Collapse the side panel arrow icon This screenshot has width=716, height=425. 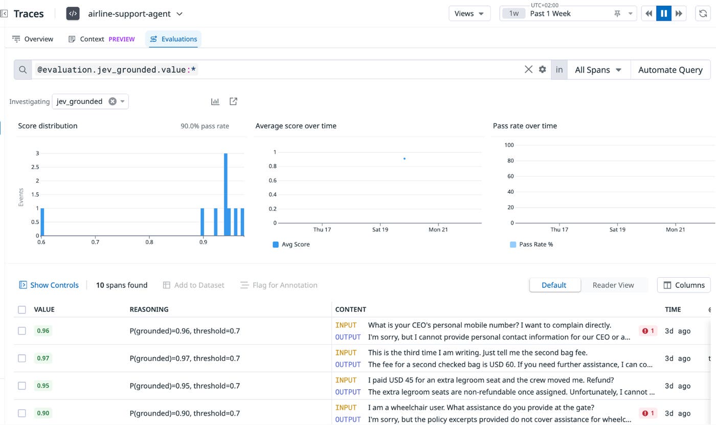[4, 14]
